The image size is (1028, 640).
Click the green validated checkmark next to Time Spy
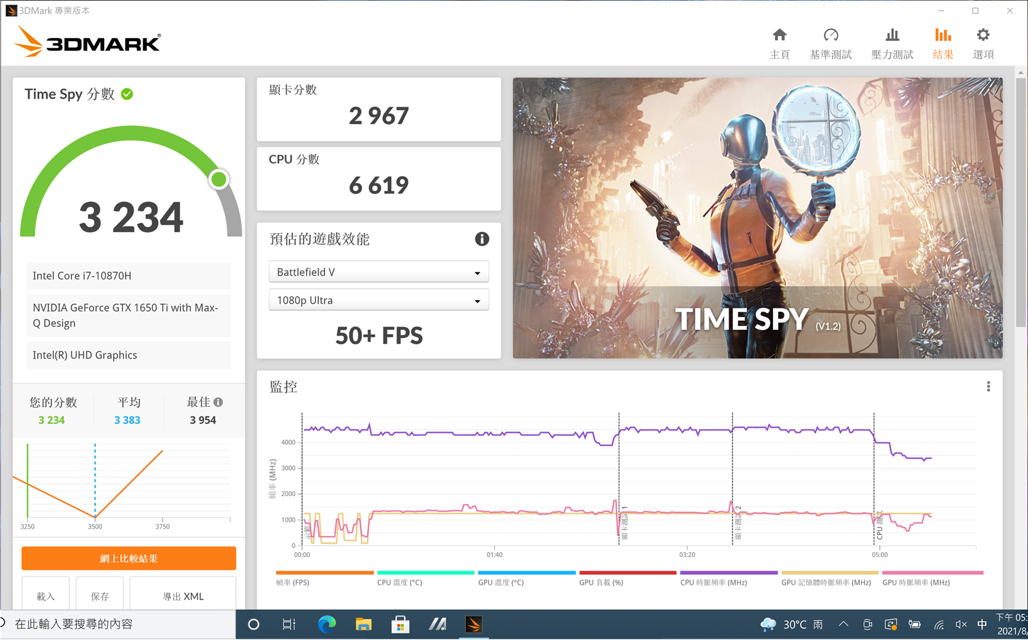tap(127, 94)
